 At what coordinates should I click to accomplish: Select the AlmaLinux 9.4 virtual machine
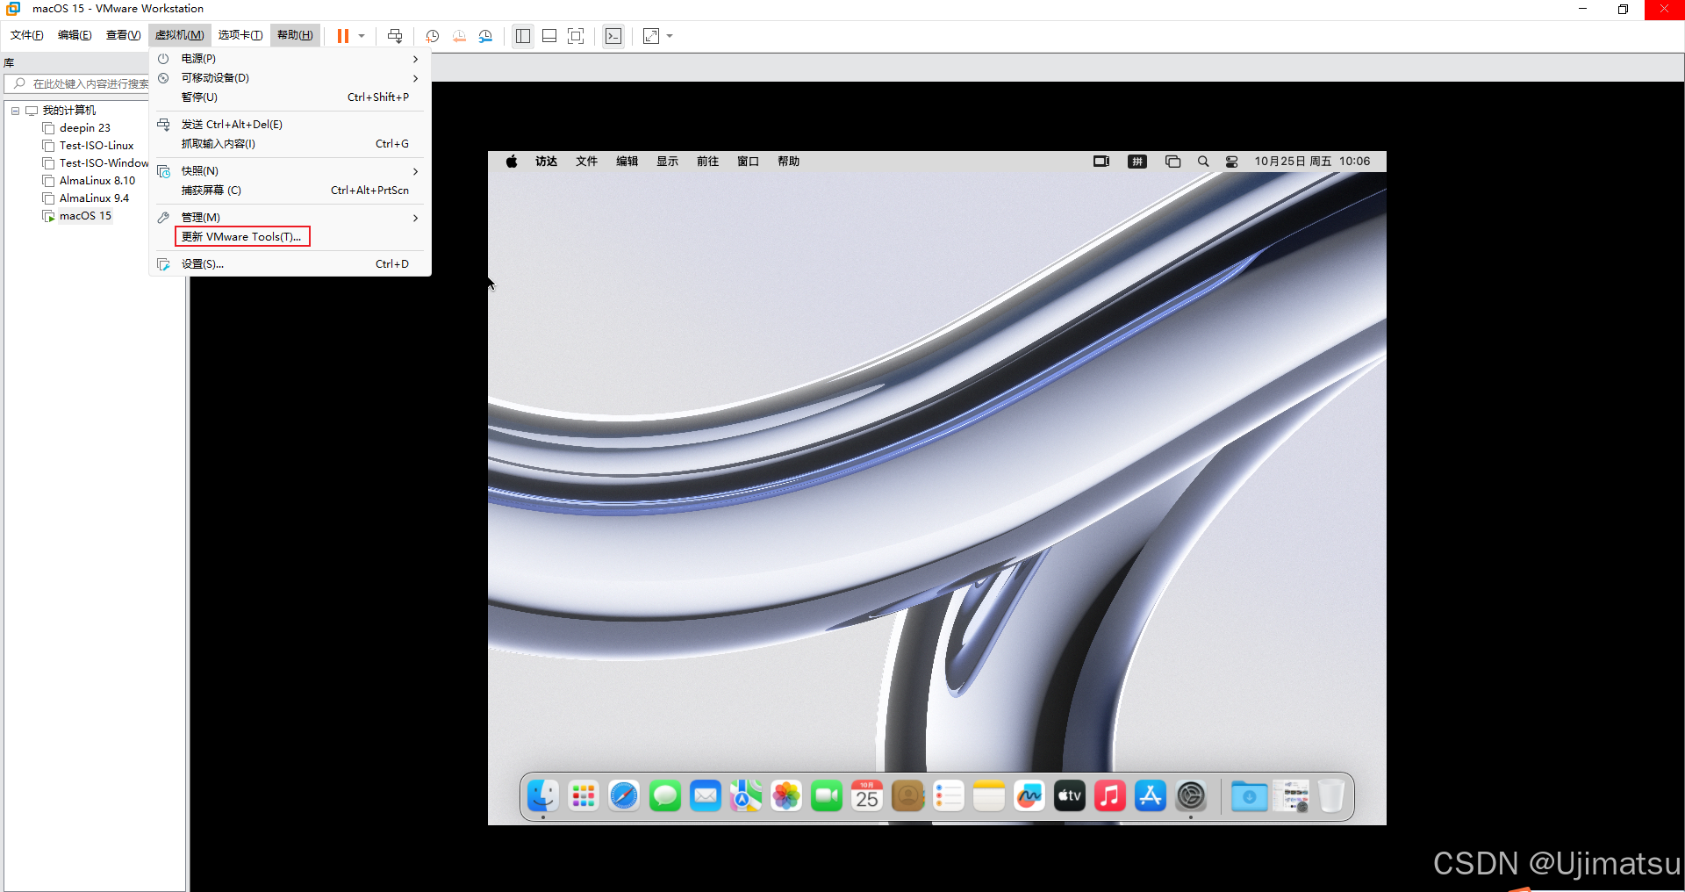coord(94,198)
